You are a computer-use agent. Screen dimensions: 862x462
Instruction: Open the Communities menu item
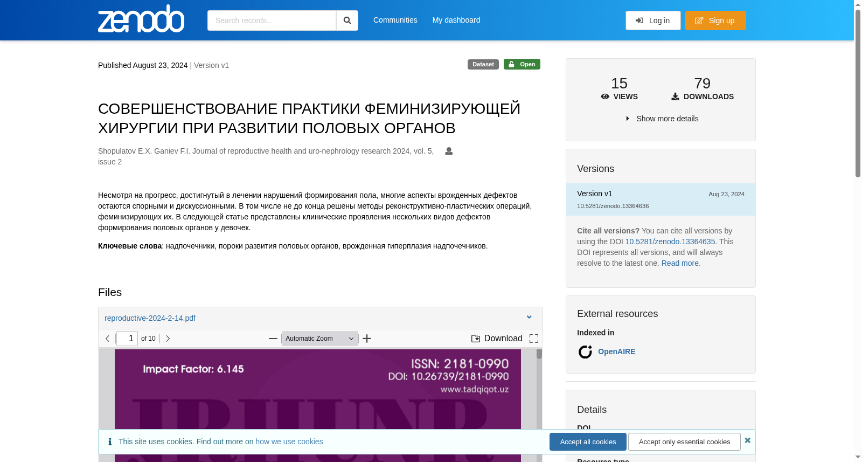pyautogui.click(x=395, y=20)
